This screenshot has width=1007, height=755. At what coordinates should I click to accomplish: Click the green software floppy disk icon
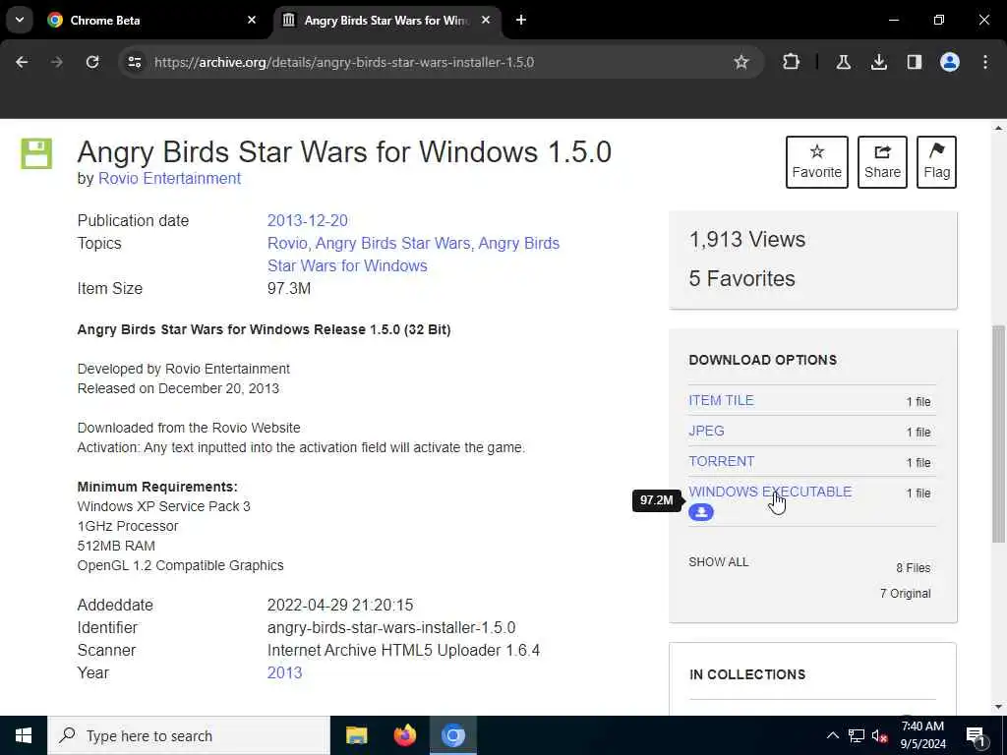[x=36, y=153]
